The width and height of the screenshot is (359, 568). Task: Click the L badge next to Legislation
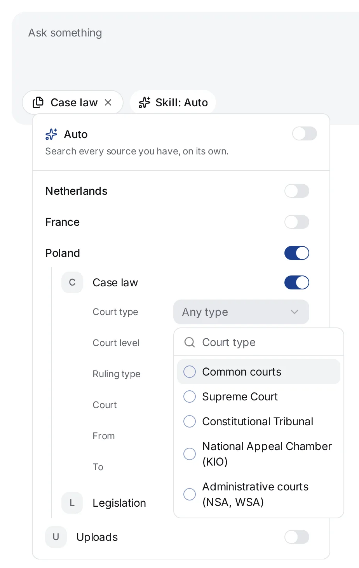(x=72, y=503)
